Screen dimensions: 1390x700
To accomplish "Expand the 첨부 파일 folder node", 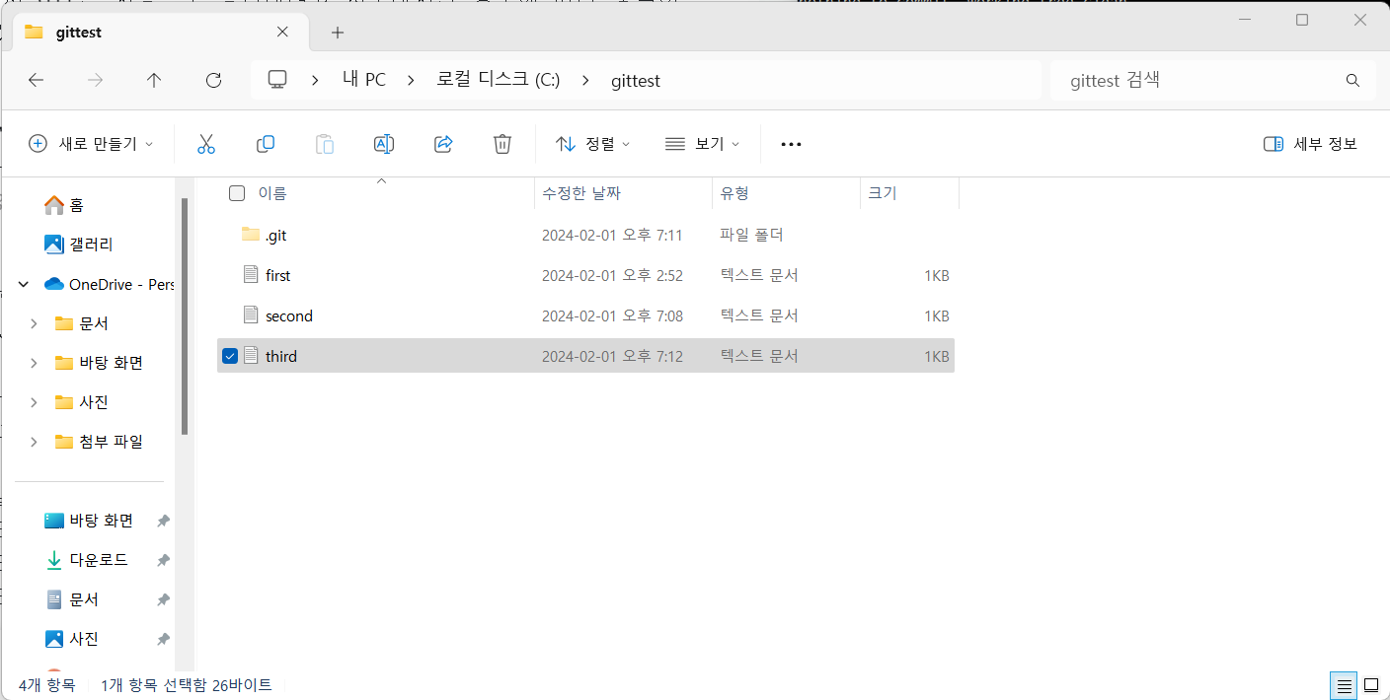I will [34, 442].
